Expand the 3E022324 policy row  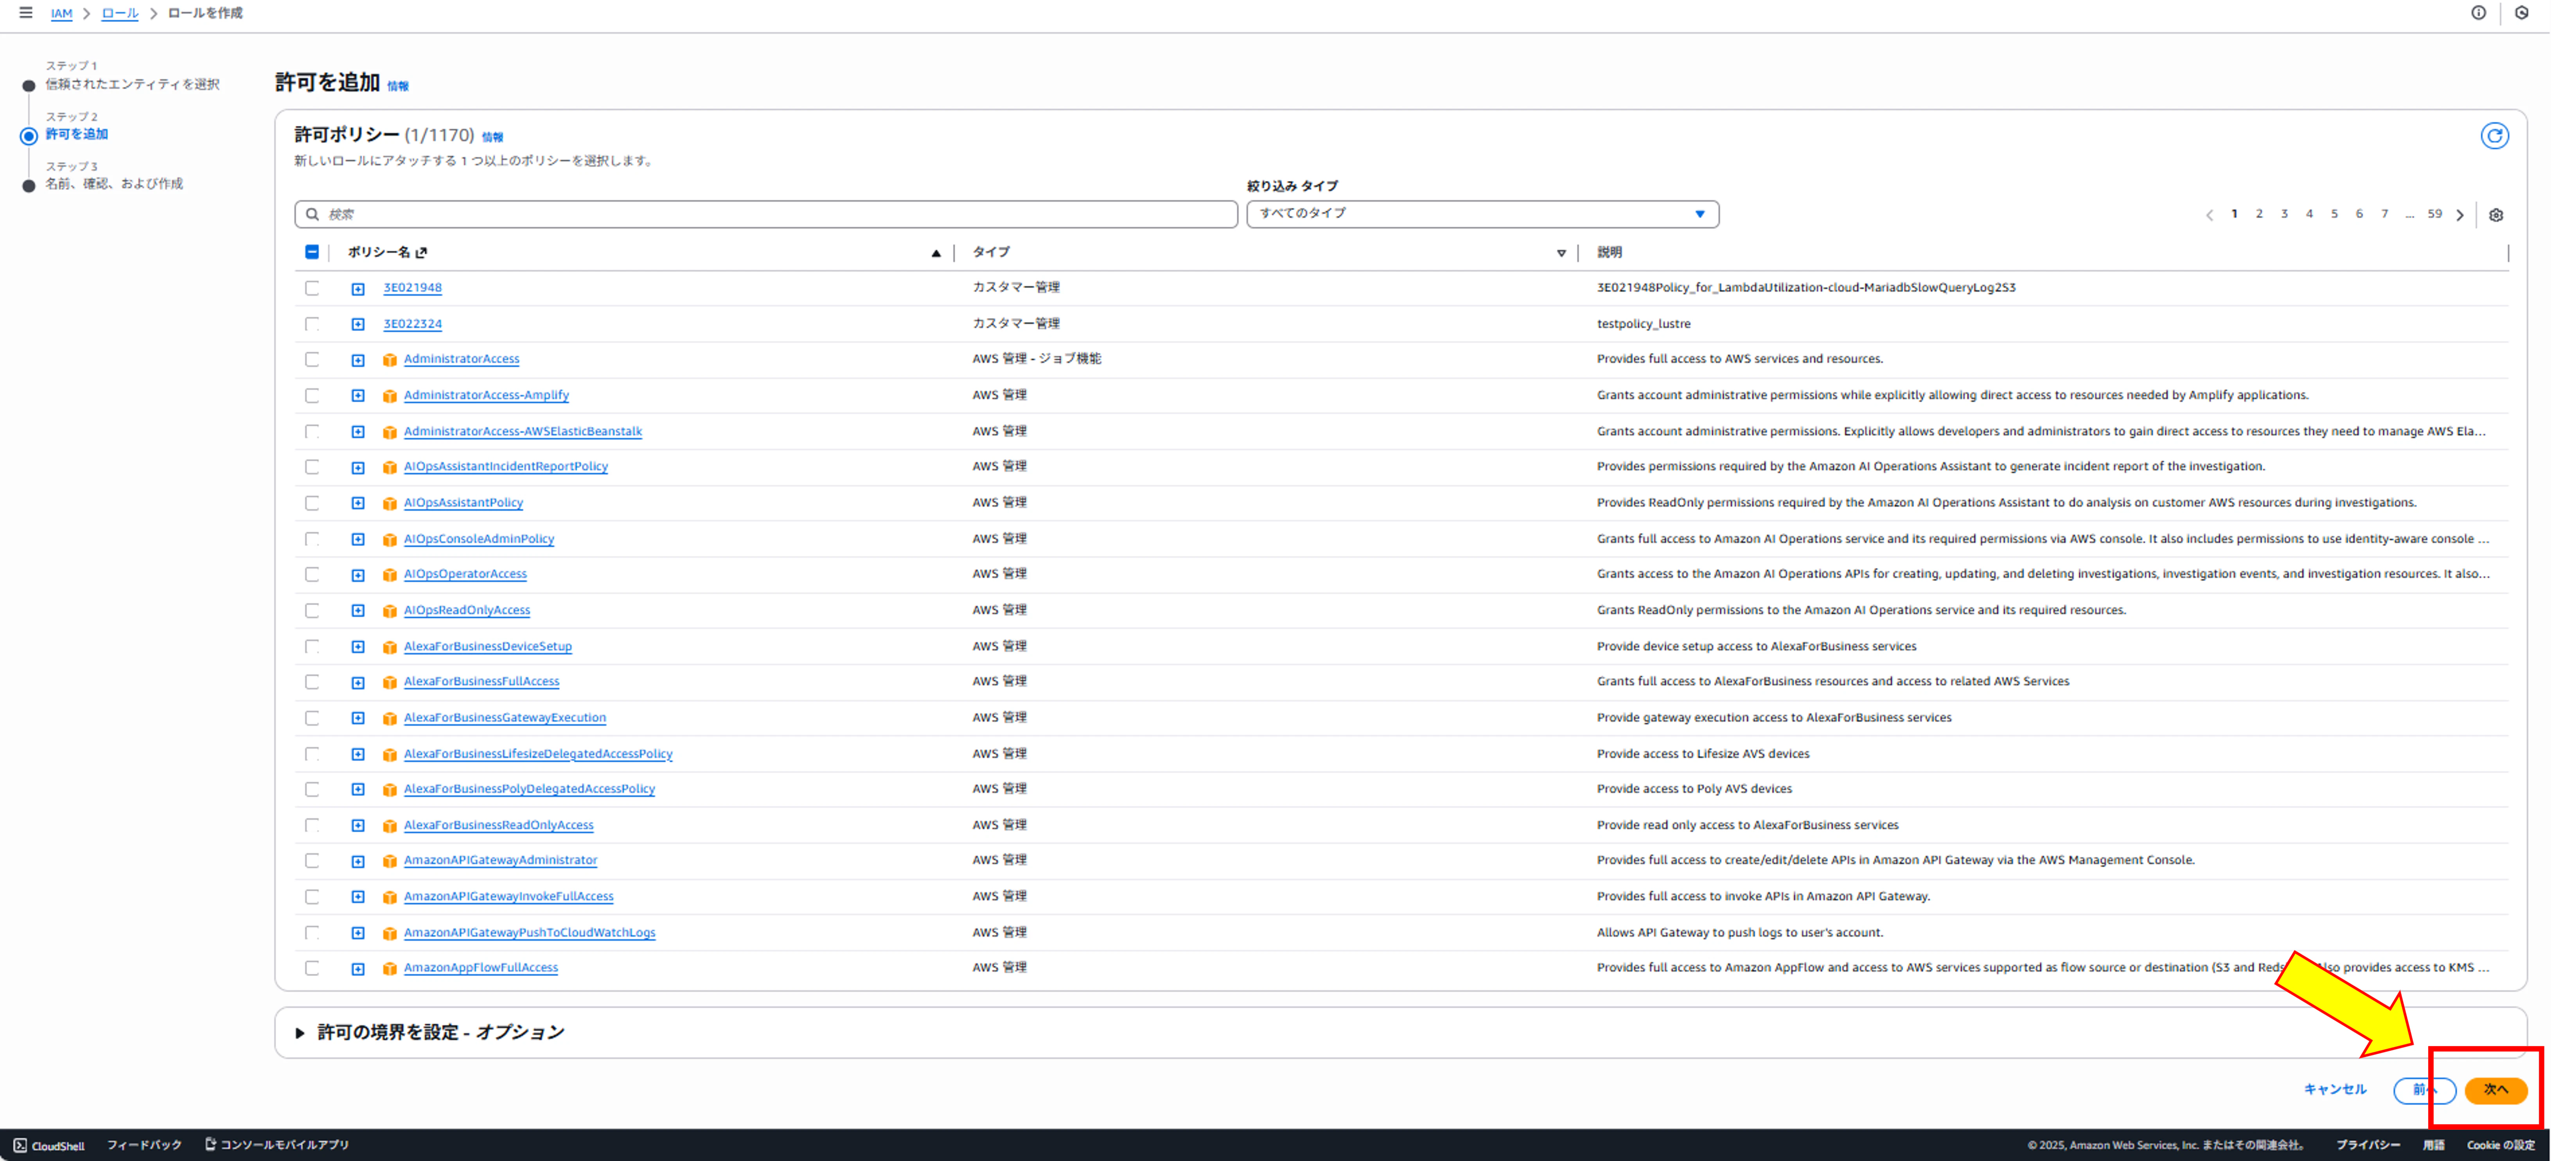(x=359, y=324)
